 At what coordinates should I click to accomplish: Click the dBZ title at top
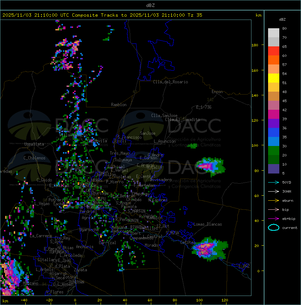pyautogui.click(x=150, y=5)
